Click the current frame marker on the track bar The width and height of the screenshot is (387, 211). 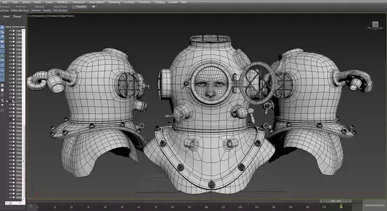[x=341, y=206]
